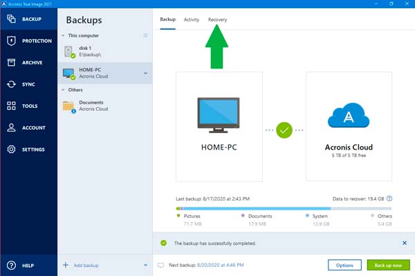Open the Account section
415x276 pixels.
tap(28, 127)
